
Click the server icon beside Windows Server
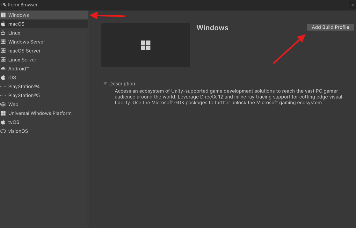point(3,42)
